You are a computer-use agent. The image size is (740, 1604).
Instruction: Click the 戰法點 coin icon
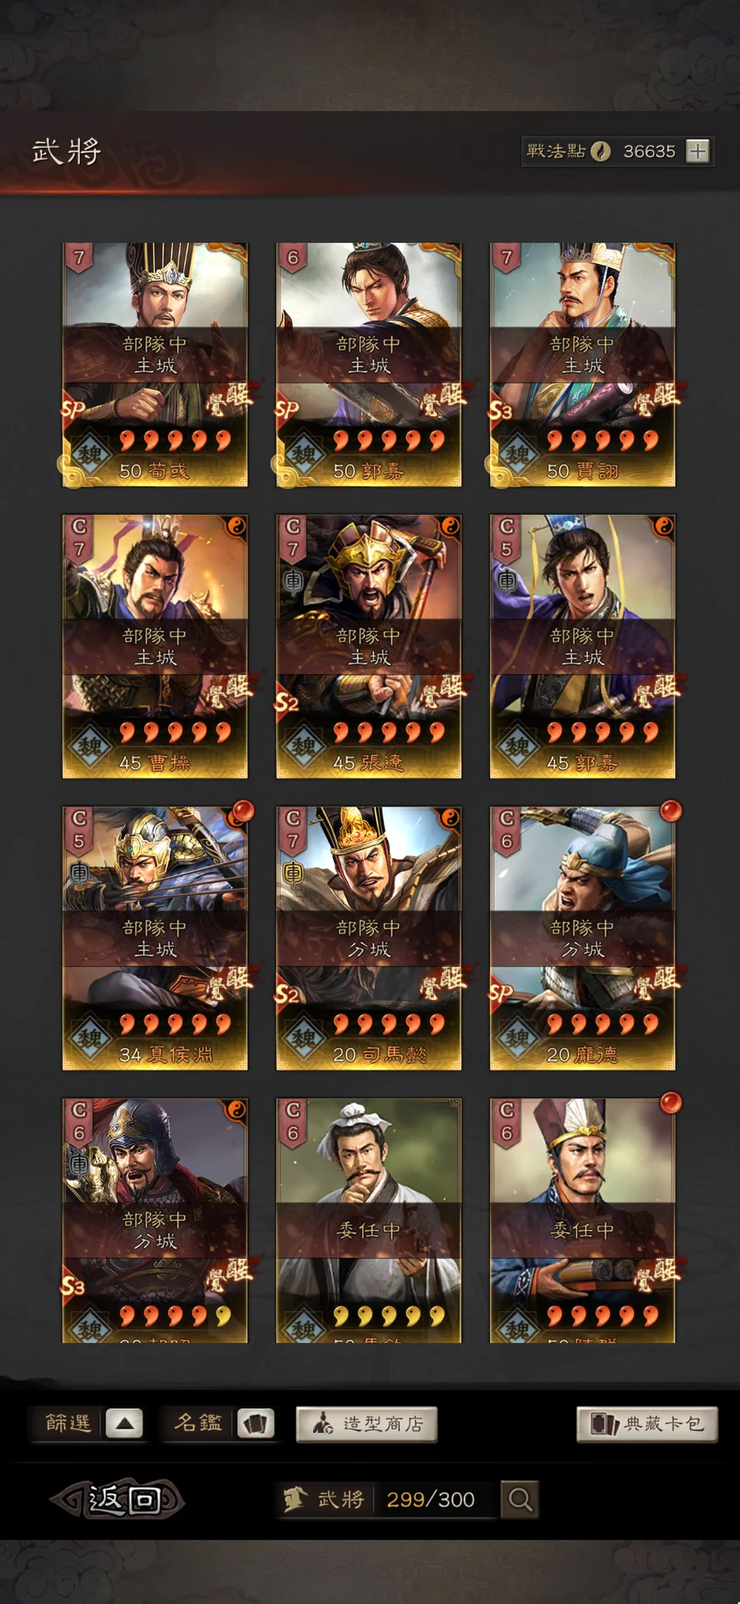[601, 151]
